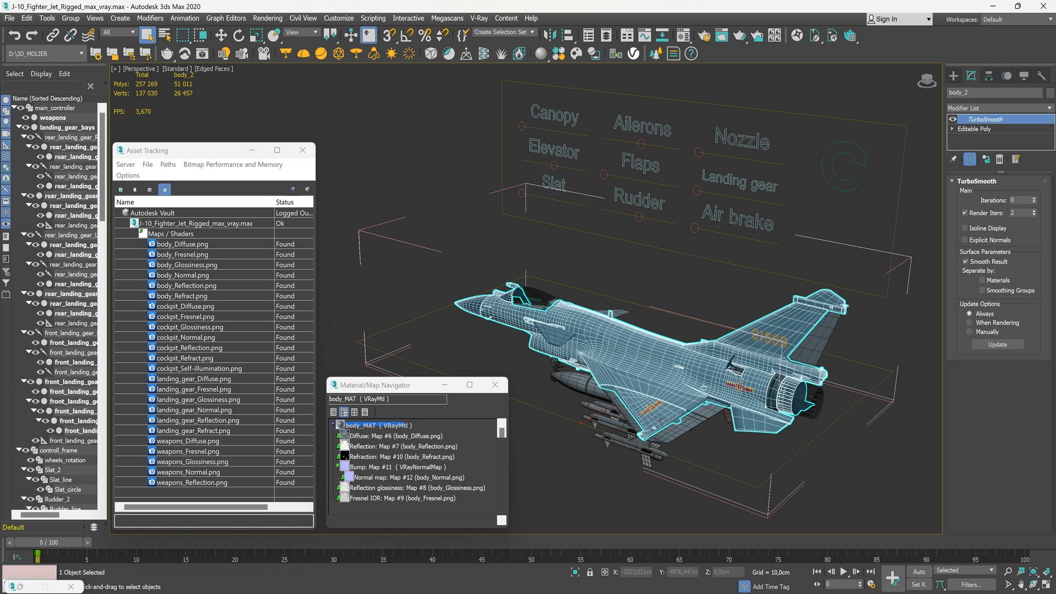
Task: Go to the start frame
Action: (817, 571)
